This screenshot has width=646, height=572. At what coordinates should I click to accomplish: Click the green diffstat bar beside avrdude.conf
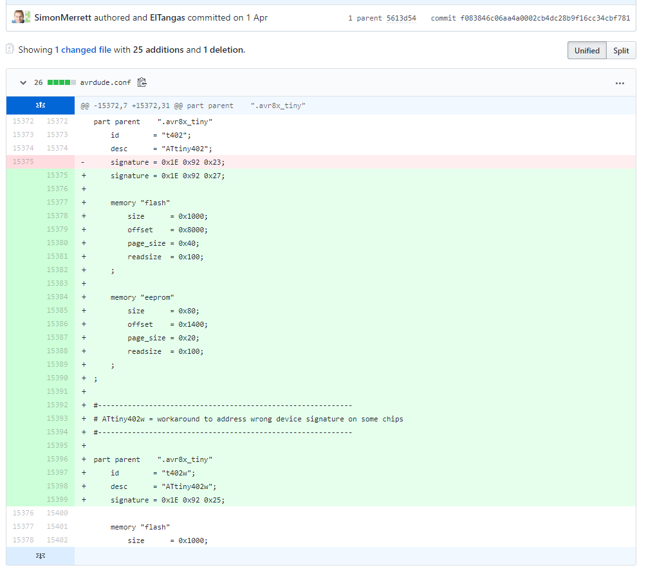tap(61, 82)
